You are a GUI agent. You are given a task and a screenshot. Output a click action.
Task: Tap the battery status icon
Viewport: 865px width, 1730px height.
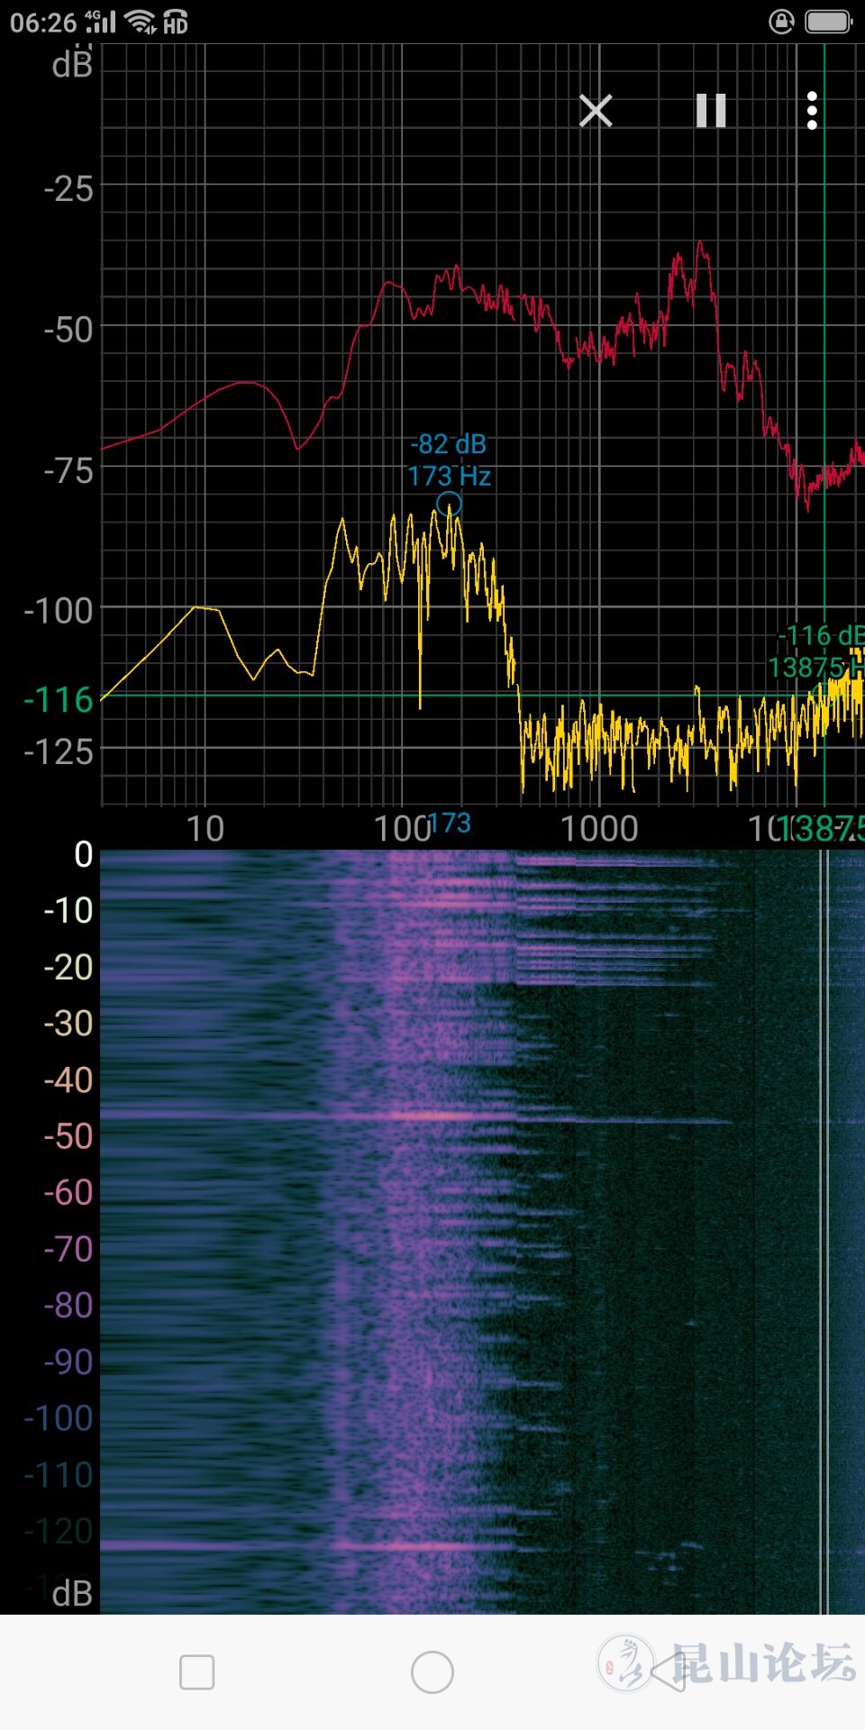click(827, 22)
